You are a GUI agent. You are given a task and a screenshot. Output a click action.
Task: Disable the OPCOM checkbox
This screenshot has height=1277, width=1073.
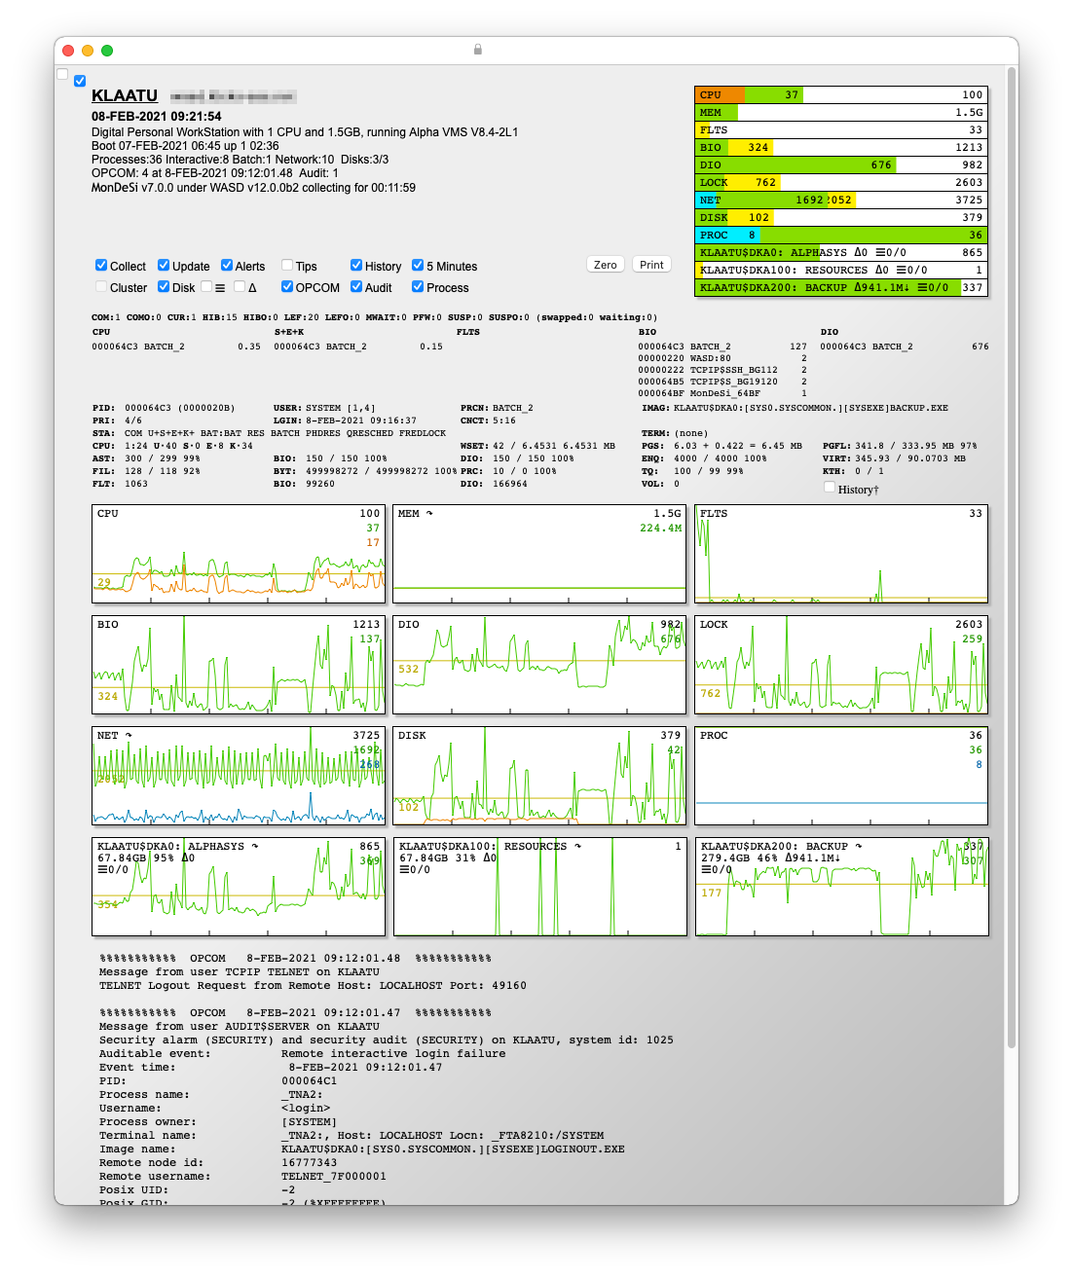pyautogui.click(x=287, y=286)
